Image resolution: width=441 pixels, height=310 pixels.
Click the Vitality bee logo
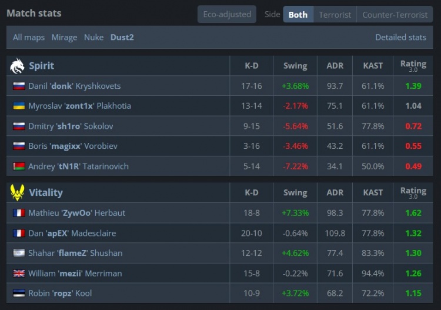click(17, 192)
